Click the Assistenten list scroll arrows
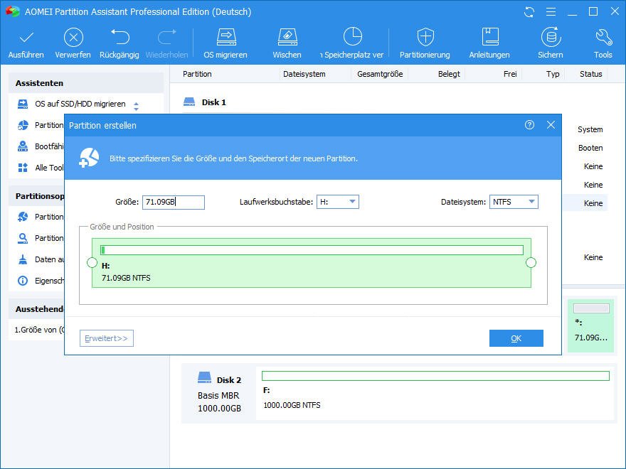Screen dimensions: 626x469 coord(136,106)
